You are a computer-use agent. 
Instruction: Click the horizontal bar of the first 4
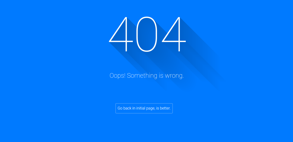[x=121, y=42]
